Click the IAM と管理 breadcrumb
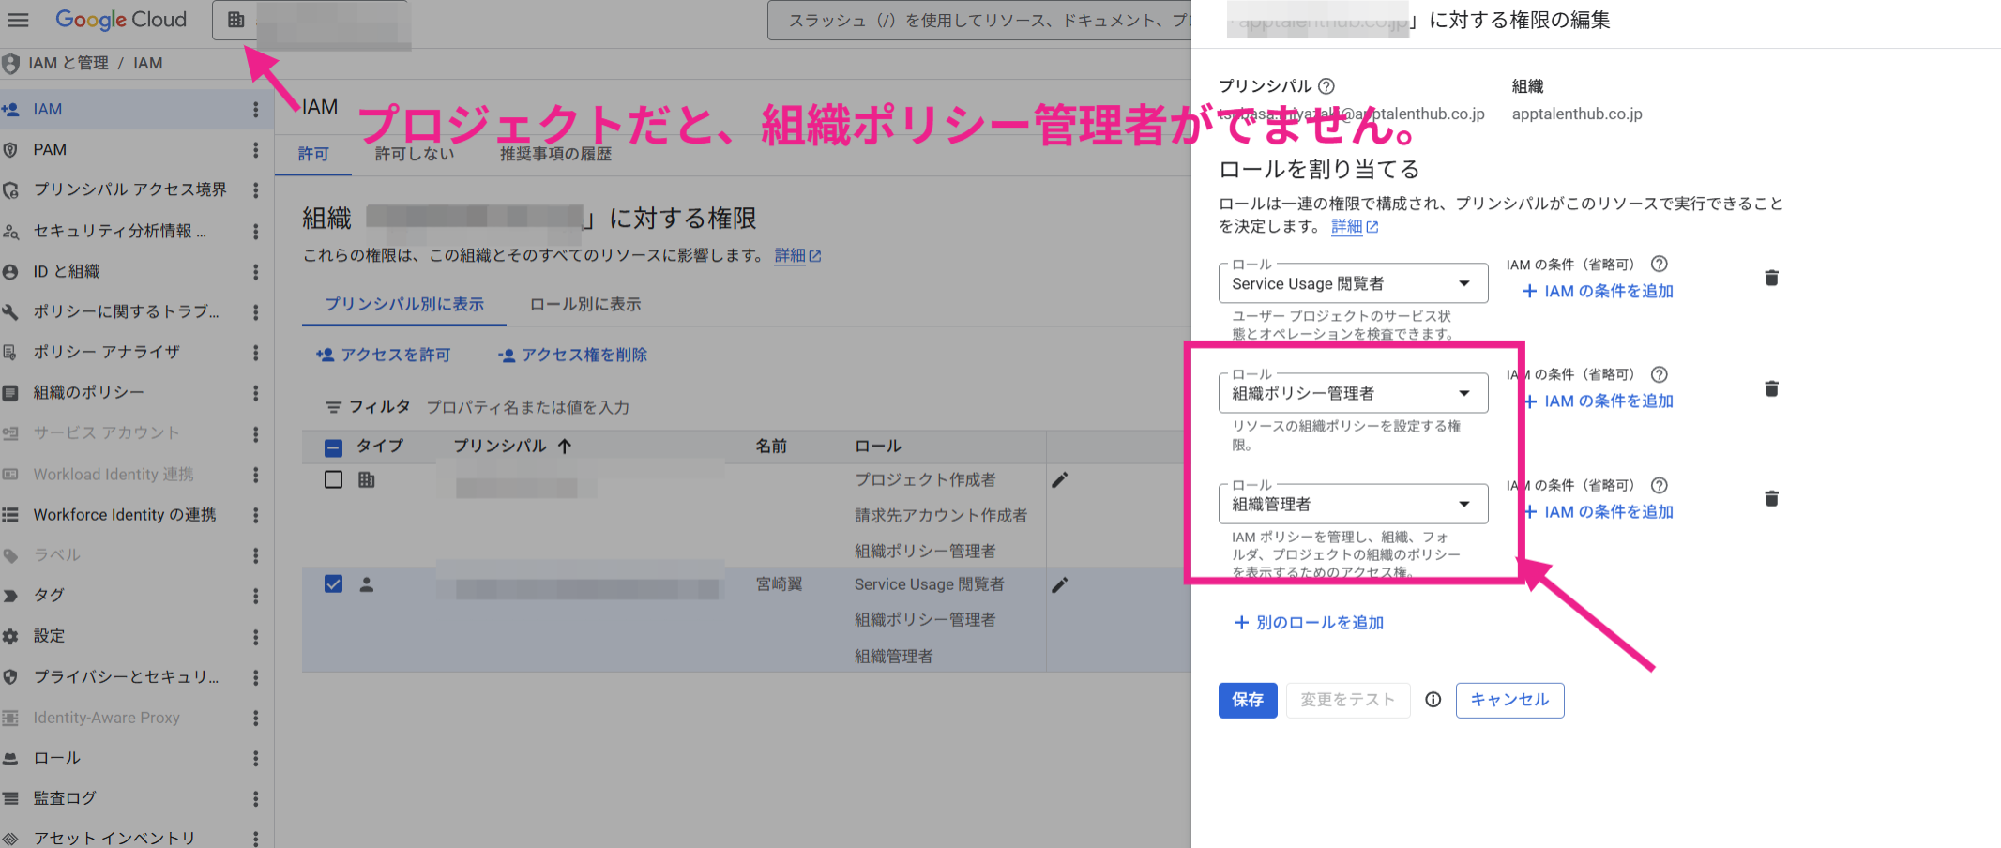Image resolution: width=2001 pixels, height=848 pixels. tap(68, 64)
